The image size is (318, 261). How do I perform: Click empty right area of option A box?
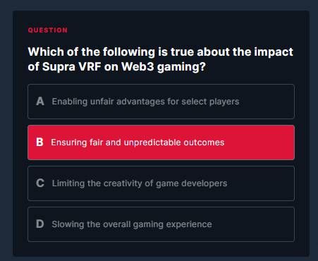coord(267,102)
